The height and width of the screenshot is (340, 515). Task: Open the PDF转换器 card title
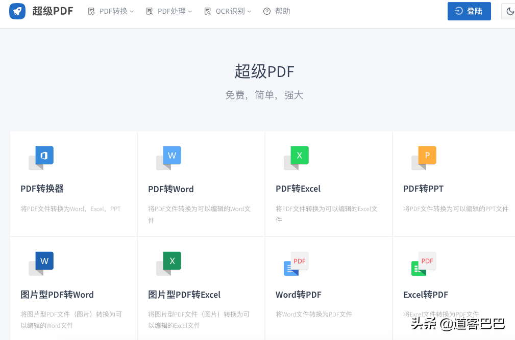coord(42,189)
